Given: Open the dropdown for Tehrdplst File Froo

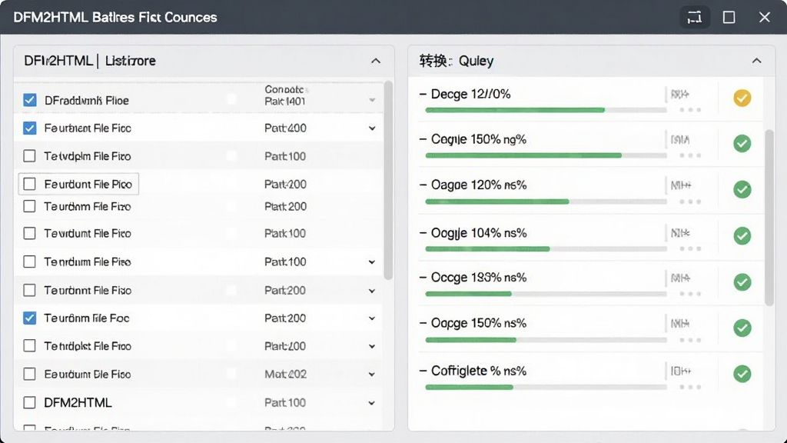Looking at the screenshot, I should (372, 346).
